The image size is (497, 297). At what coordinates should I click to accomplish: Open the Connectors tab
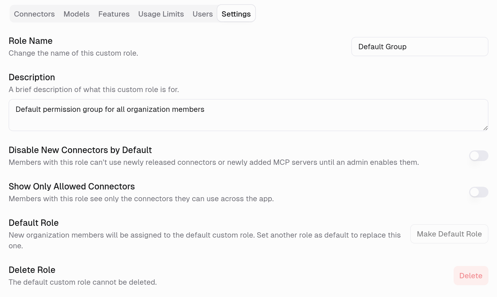(x=34, y=14)
